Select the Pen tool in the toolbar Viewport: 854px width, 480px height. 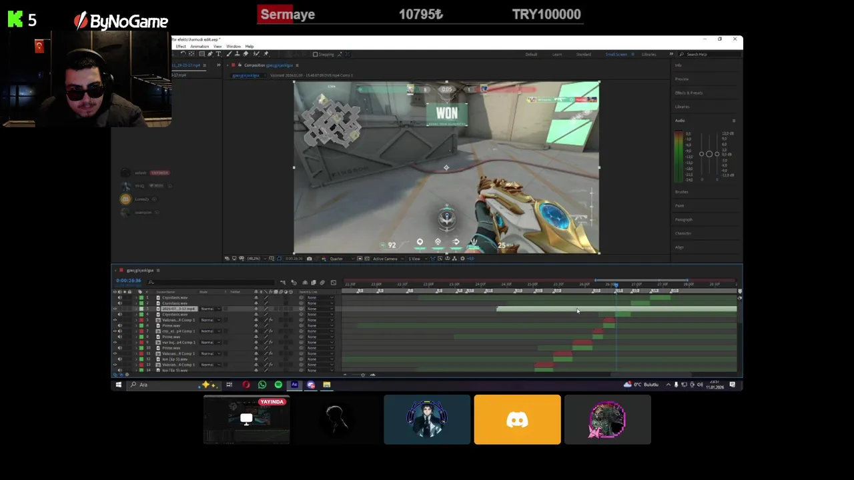click(x=210, y=53)
